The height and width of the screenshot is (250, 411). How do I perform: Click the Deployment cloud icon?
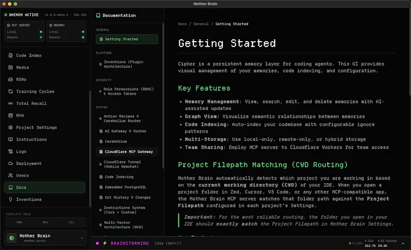(x=10, y=164)
